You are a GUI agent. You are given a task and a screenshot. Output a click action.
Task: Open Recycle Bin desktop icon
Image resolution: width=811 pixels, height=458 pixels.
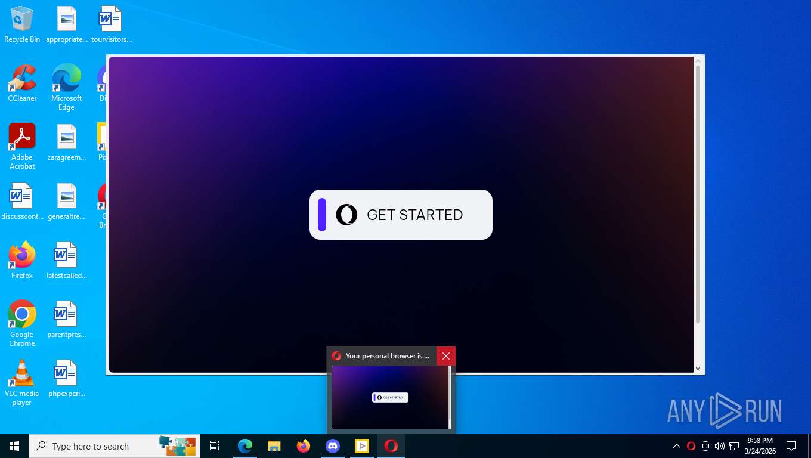(22, 24)
